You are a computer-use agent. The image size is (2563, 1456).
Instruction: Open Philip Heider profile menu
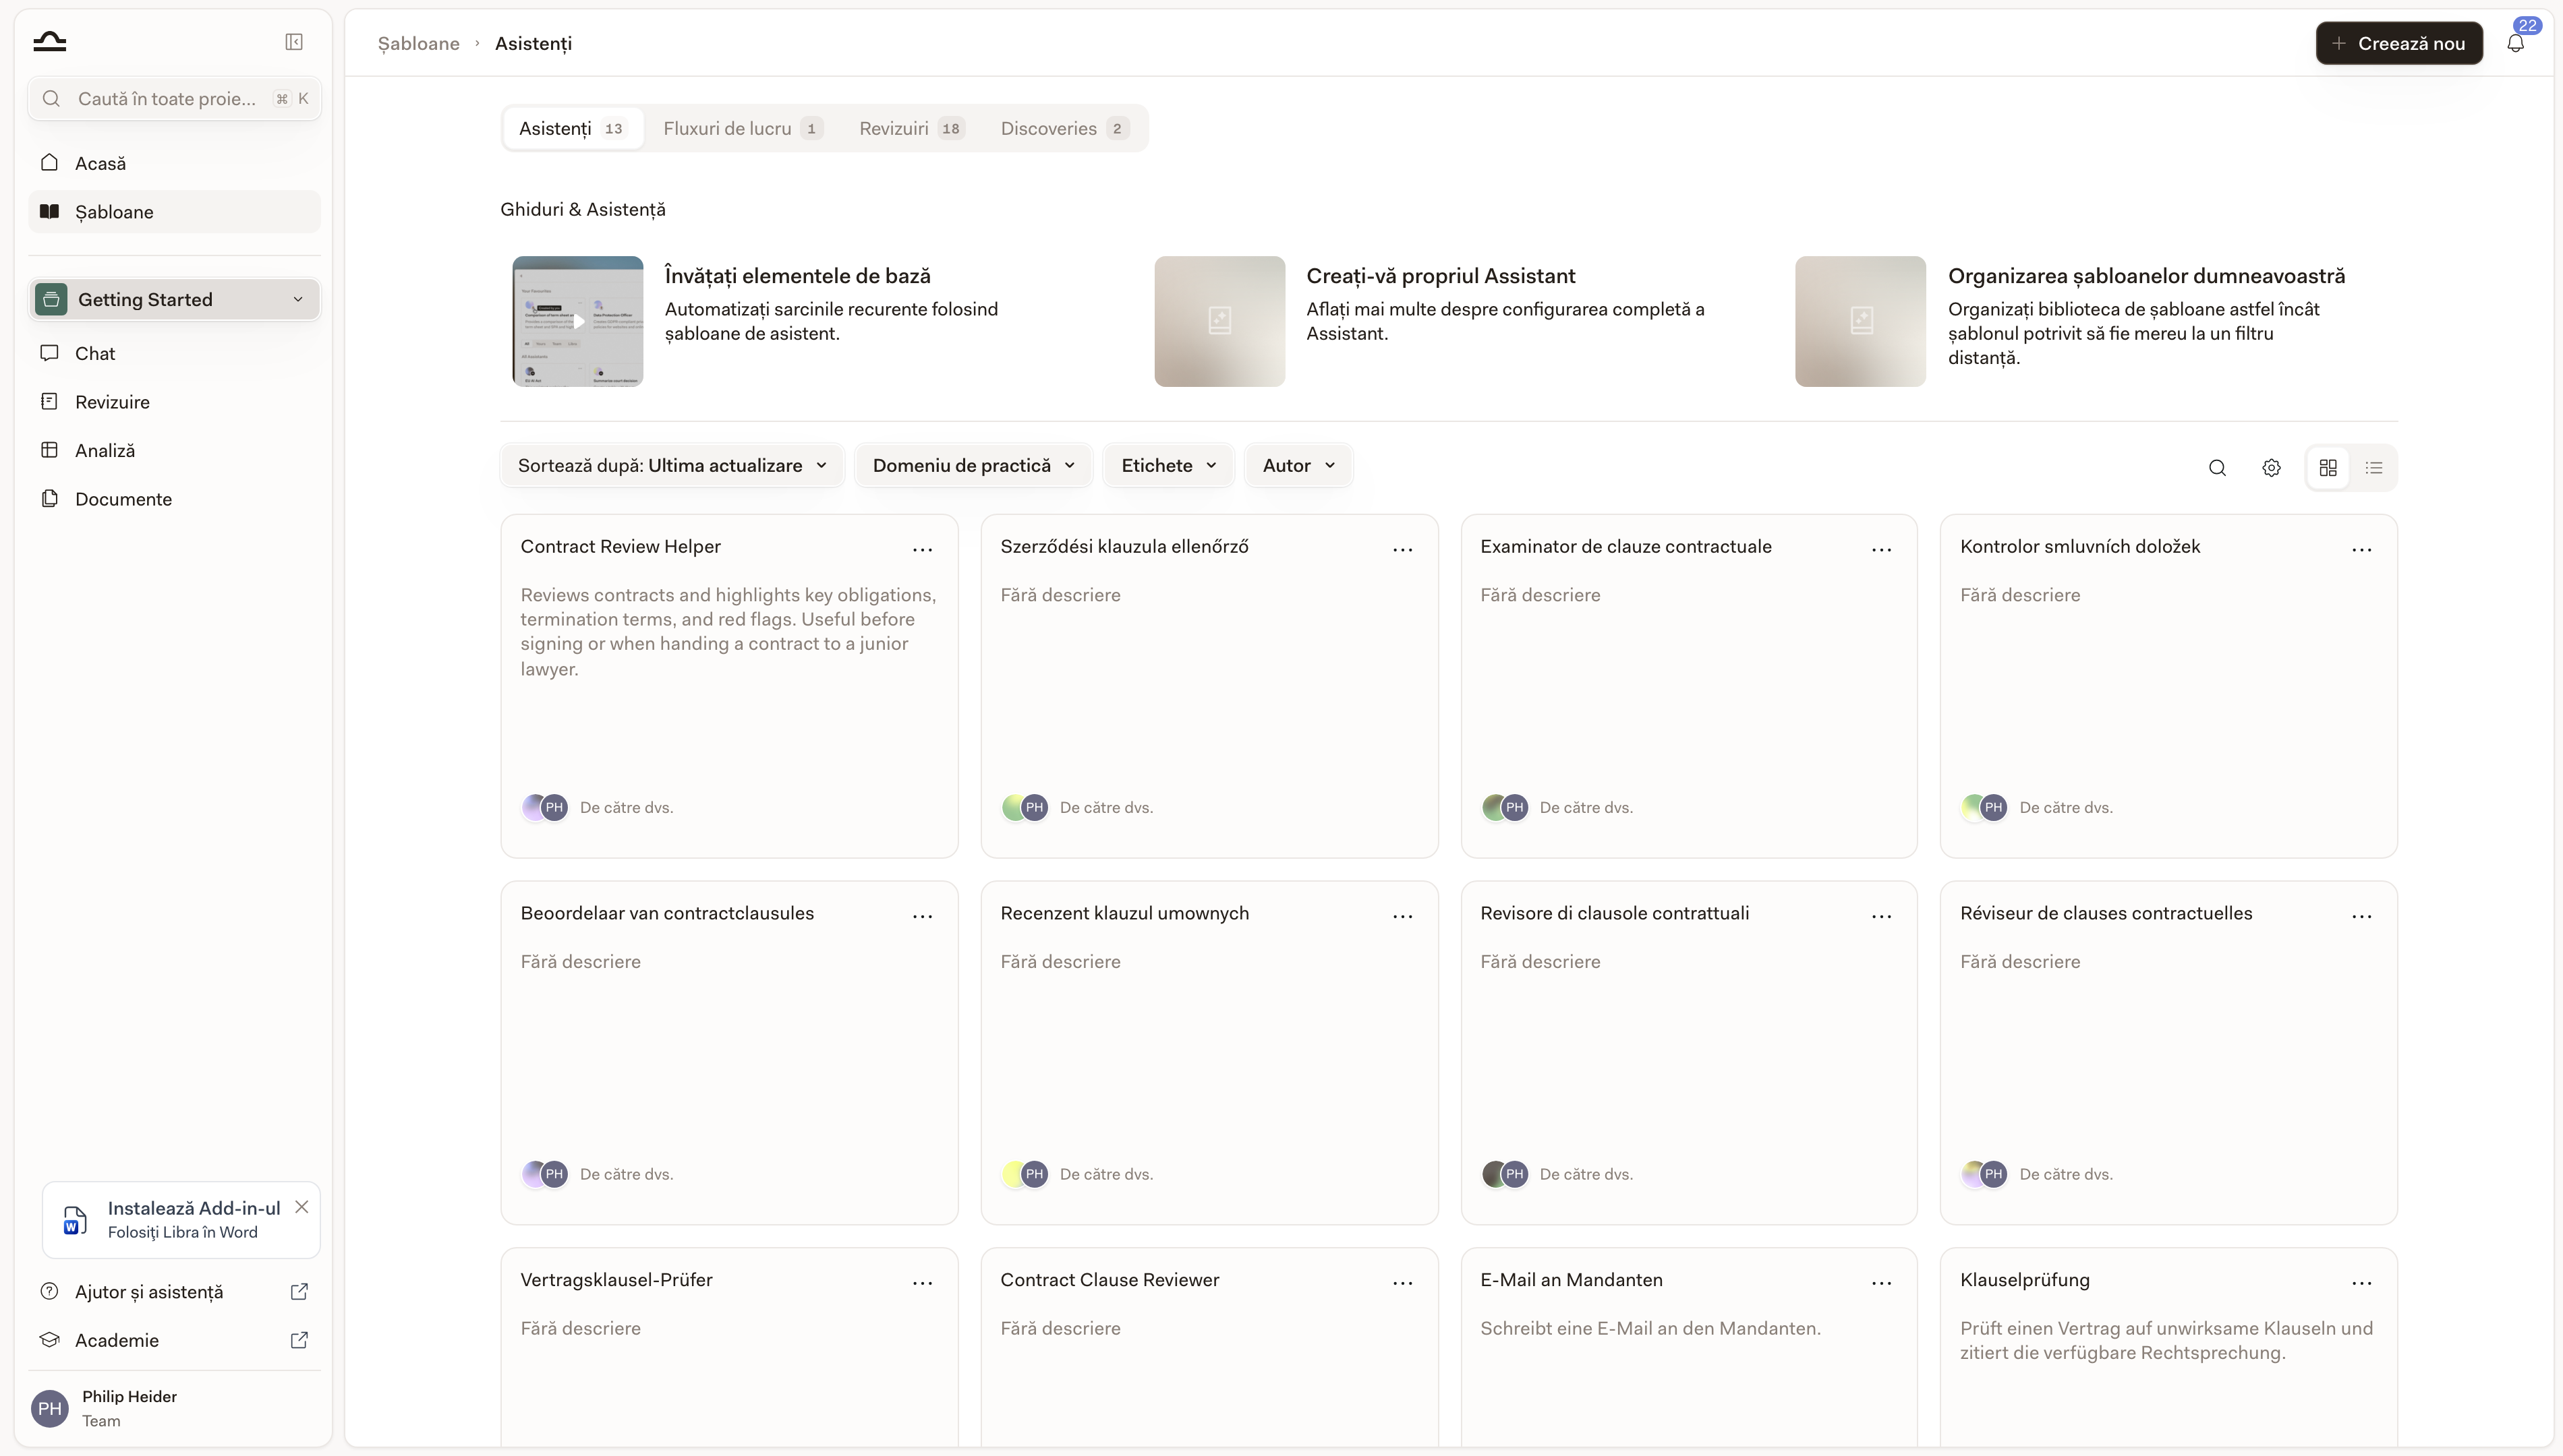[174, 1408]
